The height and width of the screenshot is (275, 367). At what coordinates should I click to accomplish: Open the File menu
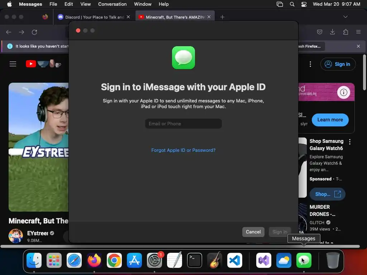[53, 4]
